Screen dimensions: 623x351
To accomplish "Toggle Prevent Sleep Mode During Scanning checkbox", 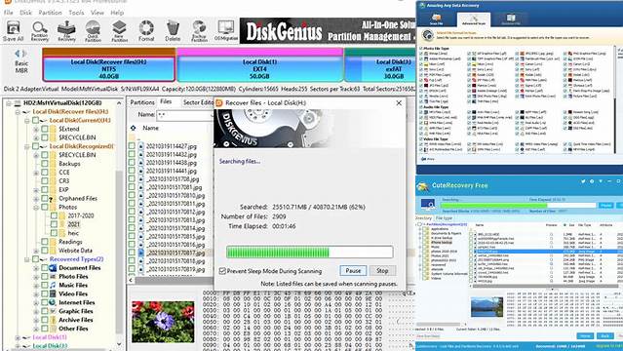I will pos(222,271).
